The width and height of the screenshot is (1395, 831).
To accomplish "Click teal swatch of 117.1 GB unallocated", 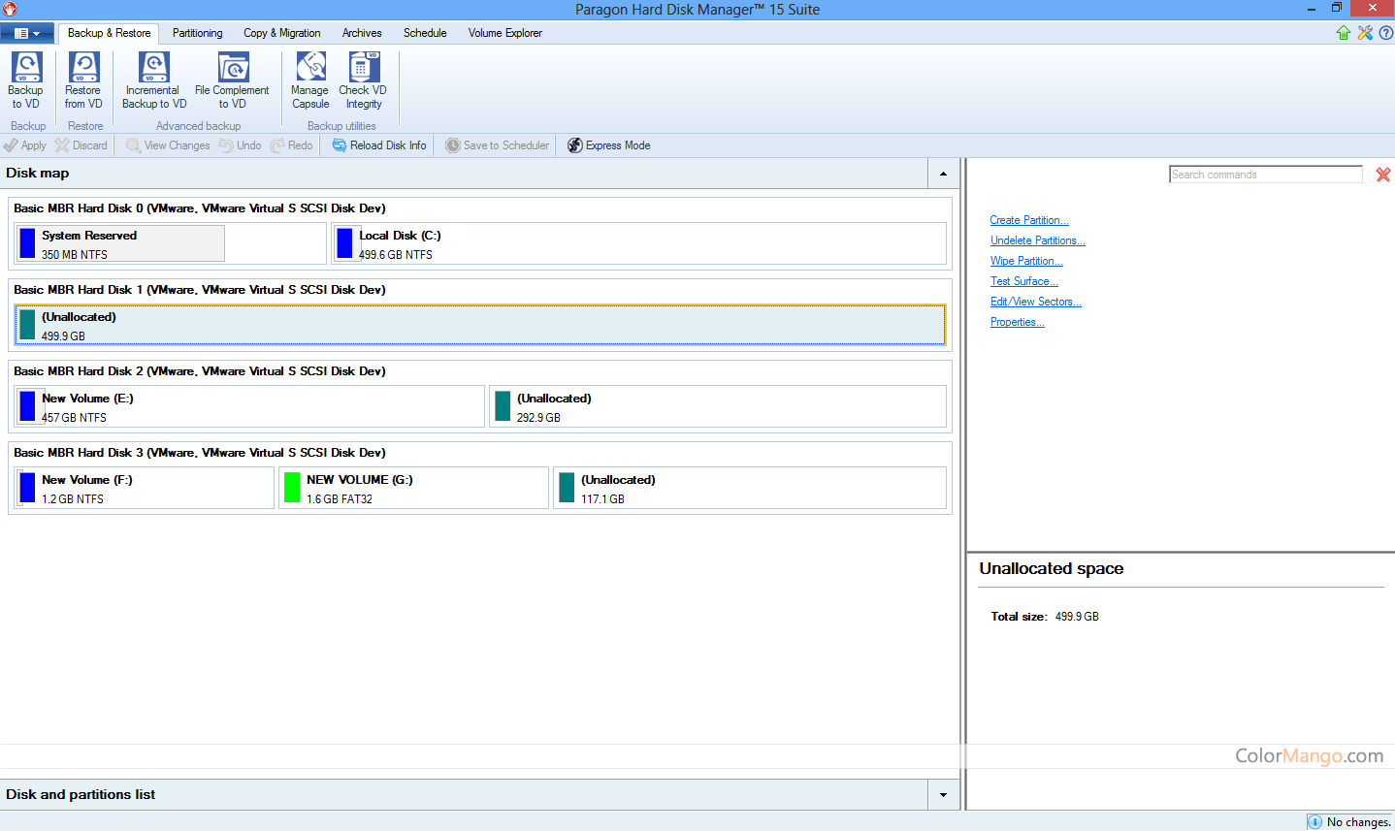I will click(567, 488).
